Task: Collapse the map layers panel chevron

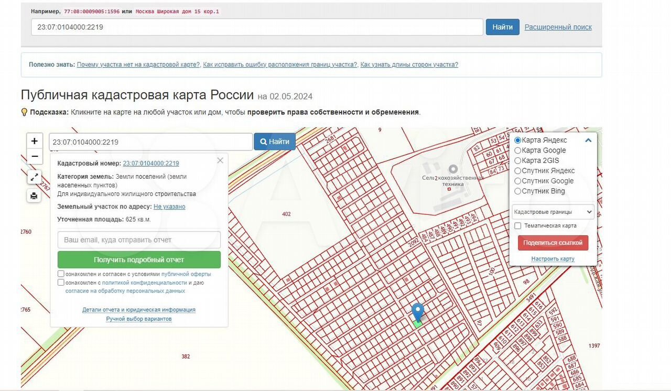Action: [588, 140]
